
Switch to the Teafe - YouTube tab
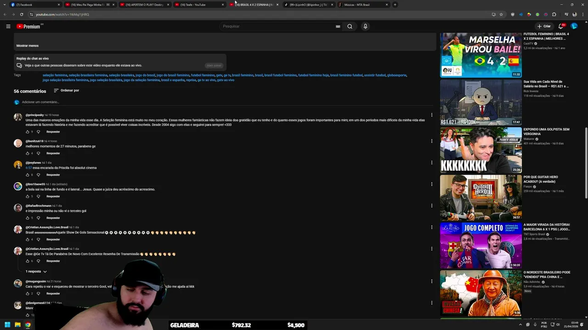(x=199, y=5)
